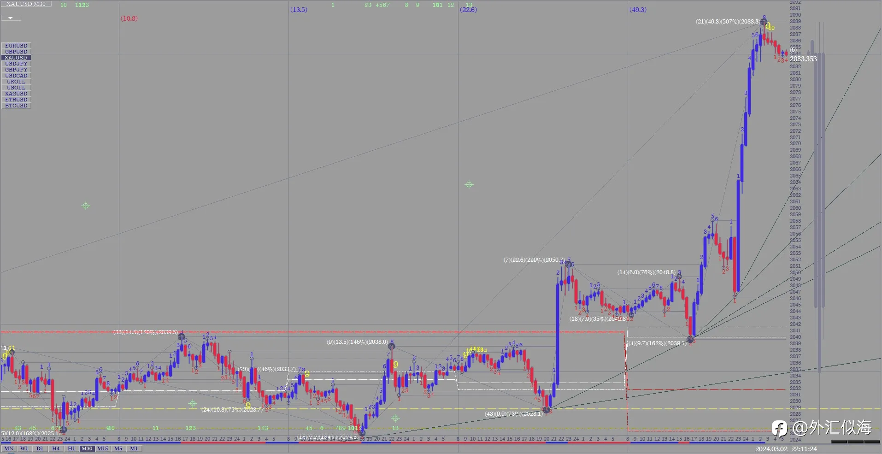
Task: Select the circle marker at the 2028.1 swing low
Action: (x=547, y=410)
